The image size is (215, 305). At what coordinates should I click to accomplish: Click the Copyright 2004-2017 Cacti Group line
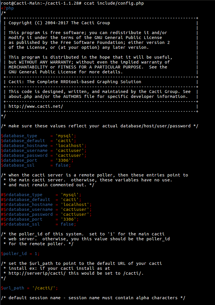point(59,23)
